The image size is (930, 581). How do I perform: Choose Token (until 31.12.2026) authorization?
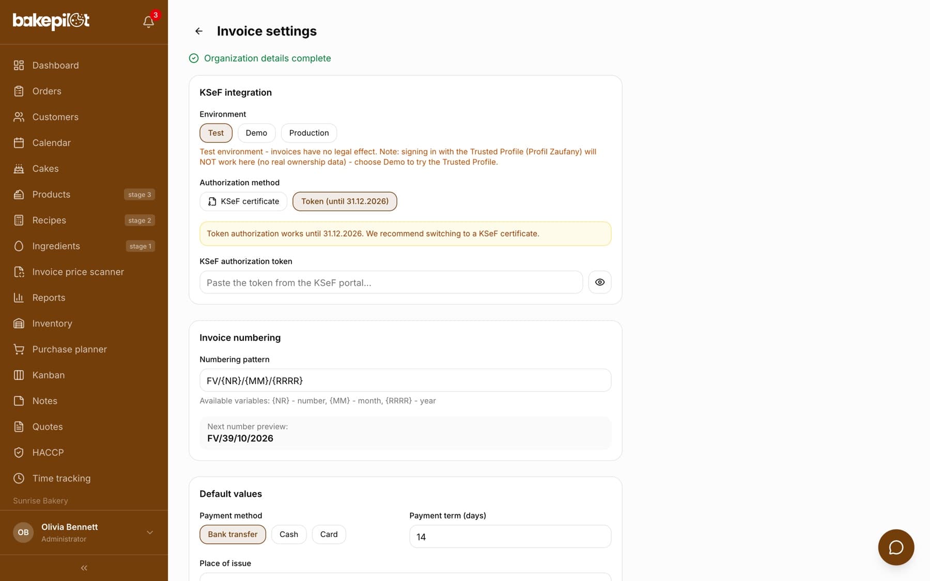point(345,201)
